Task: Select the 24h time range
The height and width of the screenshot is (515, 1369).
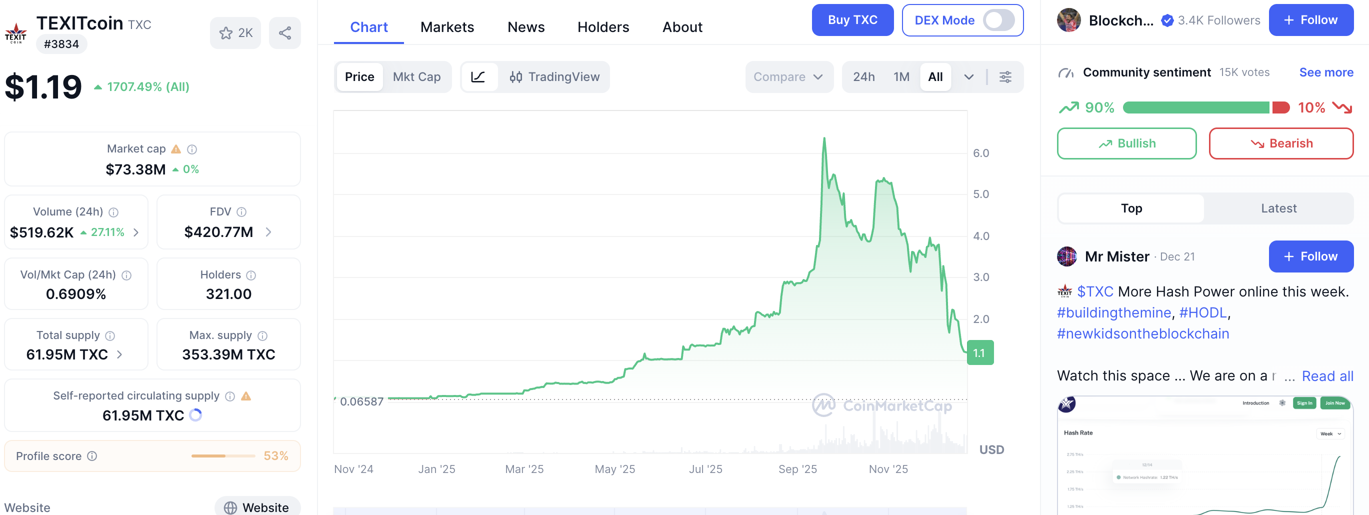Action: click(x=863, y=77)
